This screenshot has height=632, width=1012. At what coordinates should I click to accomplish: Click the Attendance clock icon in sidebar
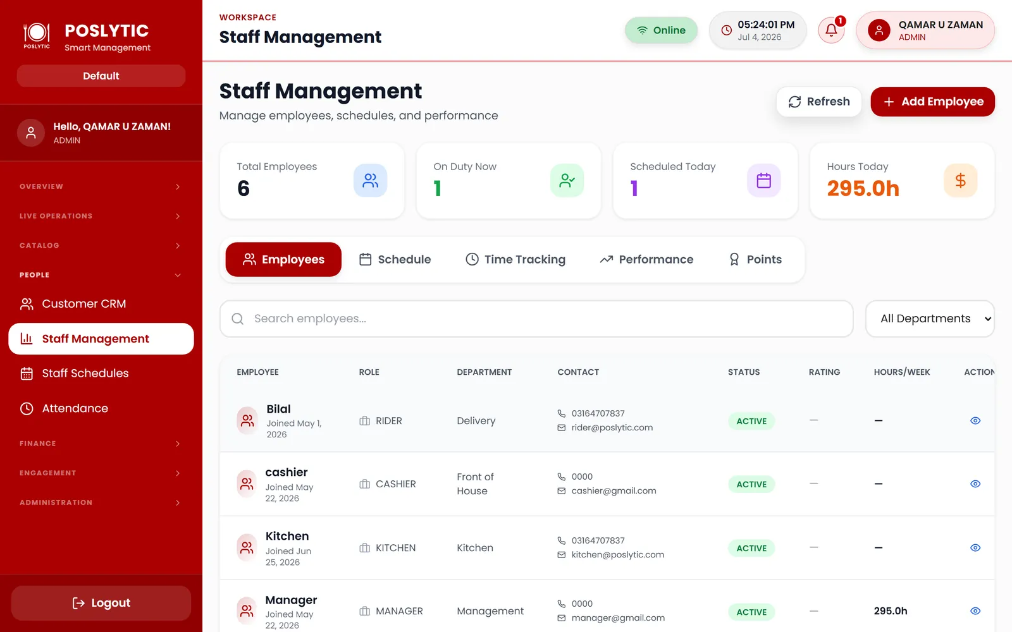(x=27, y=408)
